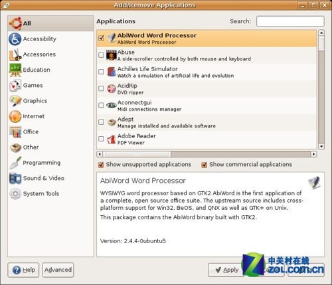Click the Adobe Reader PDF icon

click(112, 140)
